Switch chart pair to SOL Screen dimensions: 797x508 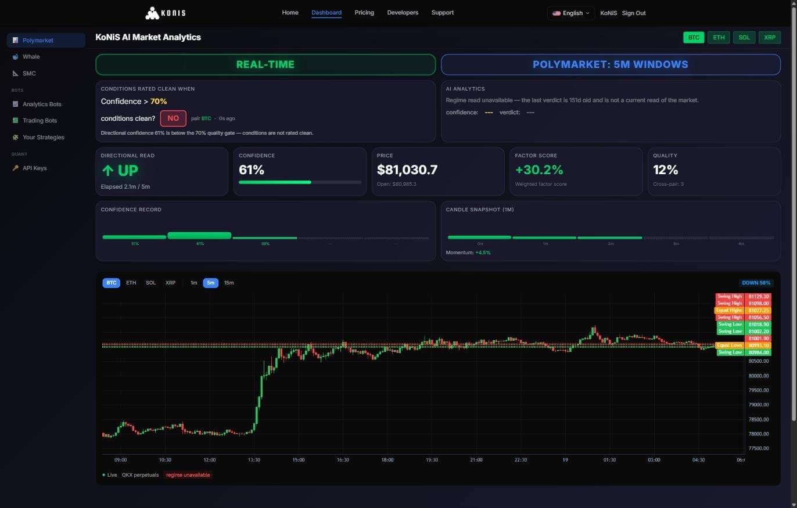click(151, 283)
